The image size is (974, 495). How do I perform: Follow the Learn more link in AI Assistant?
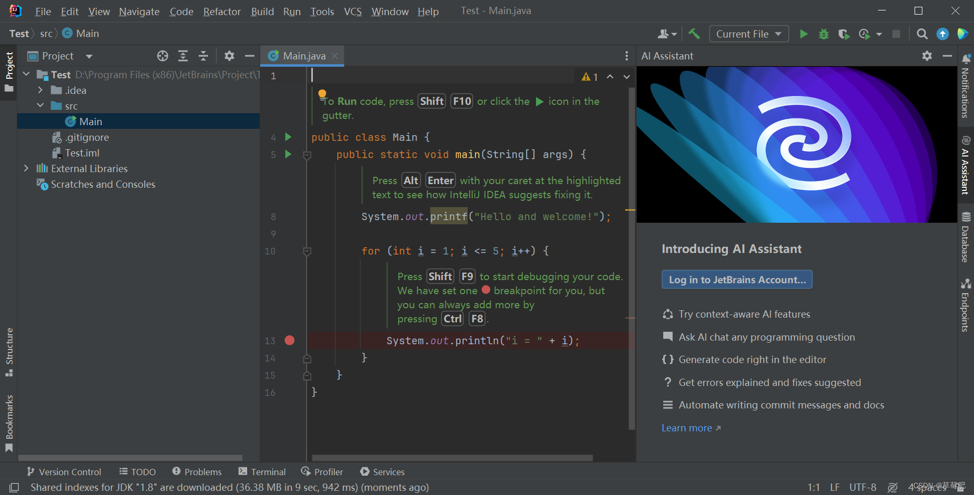(687, 428)
